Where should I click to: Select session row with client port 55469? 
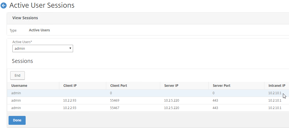tap(148, 101)
